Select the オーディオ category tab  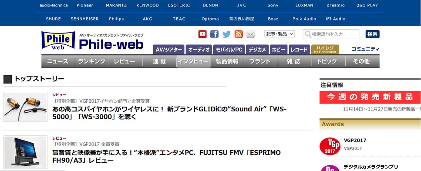point(199,50)
